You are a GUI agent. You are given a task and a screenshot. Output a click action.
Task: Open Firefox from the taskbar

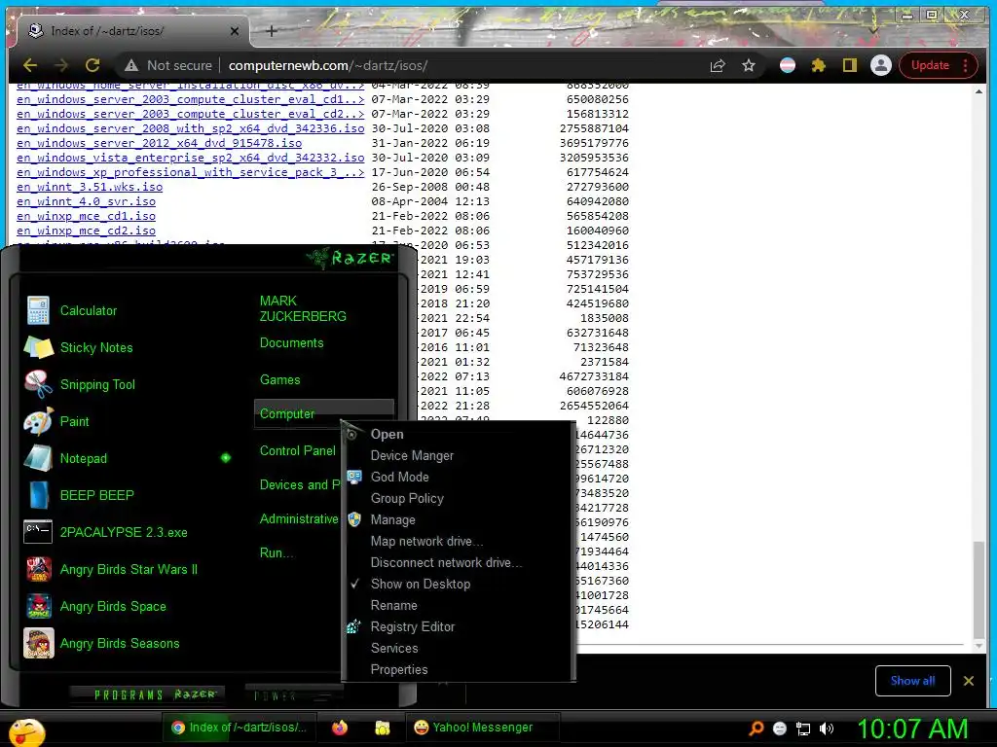(x=340, y=728)
